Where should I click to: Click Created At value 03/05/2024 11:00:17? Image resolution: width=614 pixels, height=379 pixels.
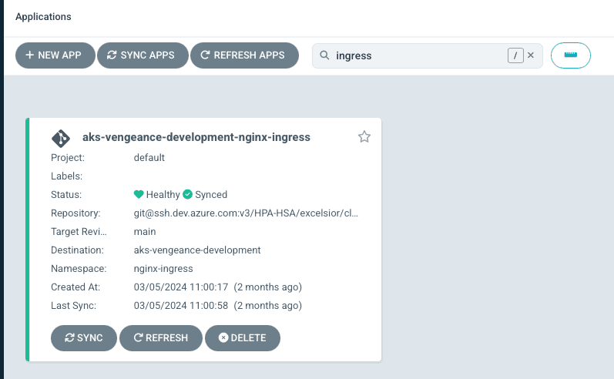(181, 287)
